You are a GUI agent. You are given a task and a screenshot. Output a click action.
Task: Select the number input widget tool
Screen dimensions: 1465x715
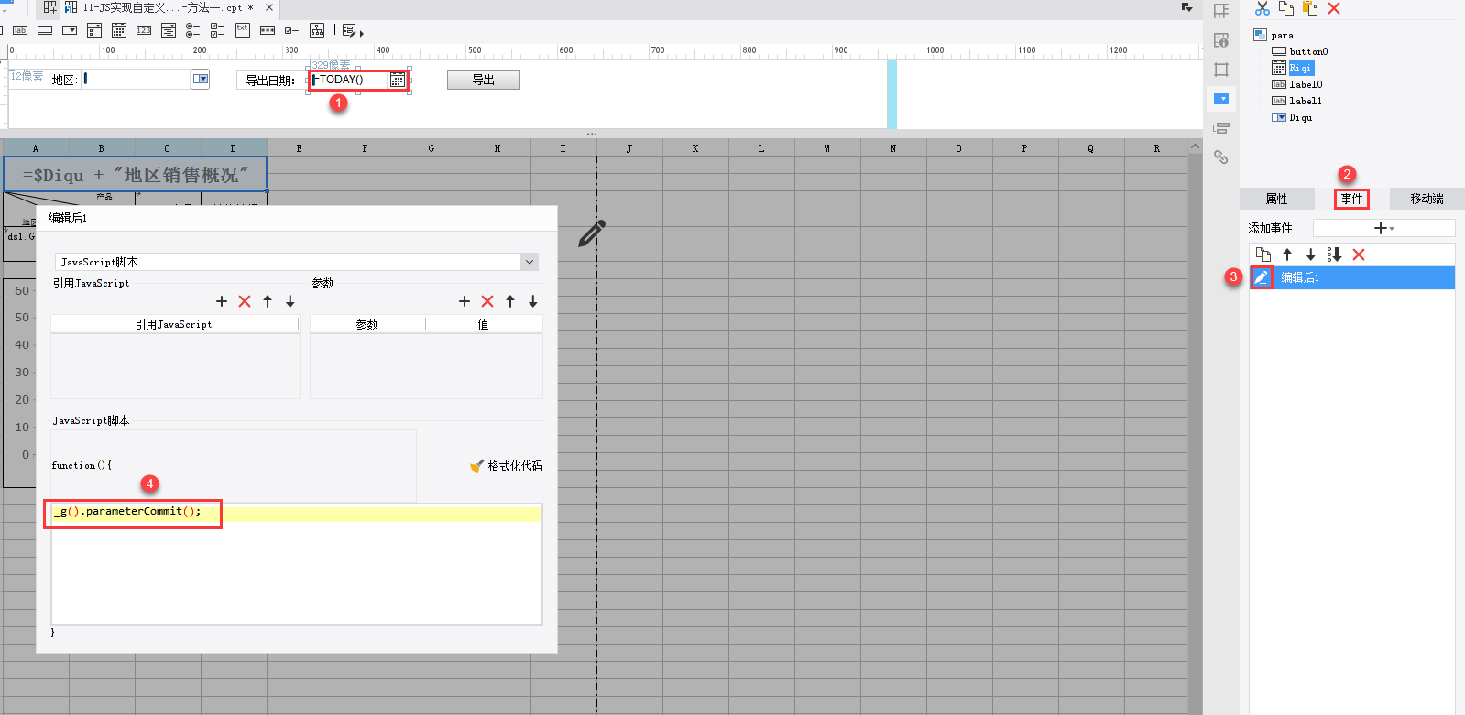tap(144, 30)
